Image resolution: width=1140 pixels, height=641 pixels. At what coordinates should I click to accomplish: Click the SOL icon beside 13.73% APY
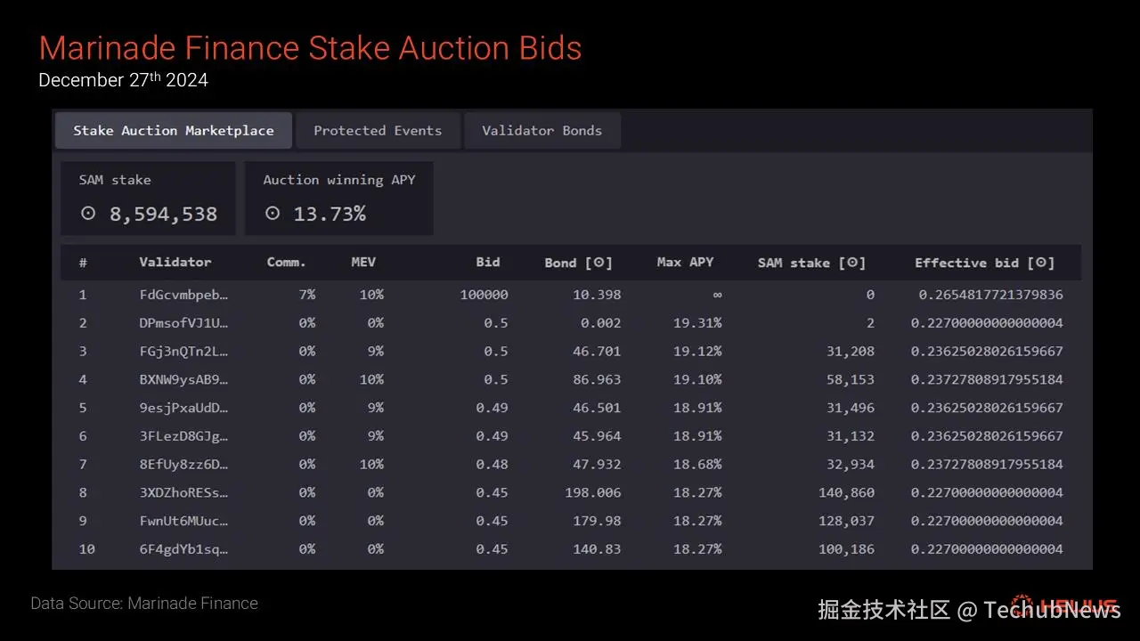click(273, 214)
